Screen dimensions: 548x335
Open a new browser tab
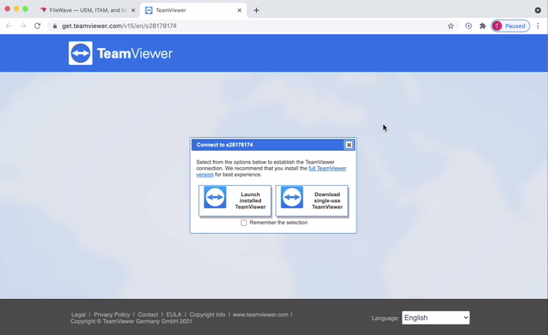(x=256, y=10)
